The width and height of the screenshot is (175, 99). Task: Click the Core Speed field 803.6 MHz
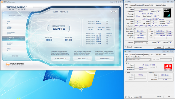click(x=140, y=31)
